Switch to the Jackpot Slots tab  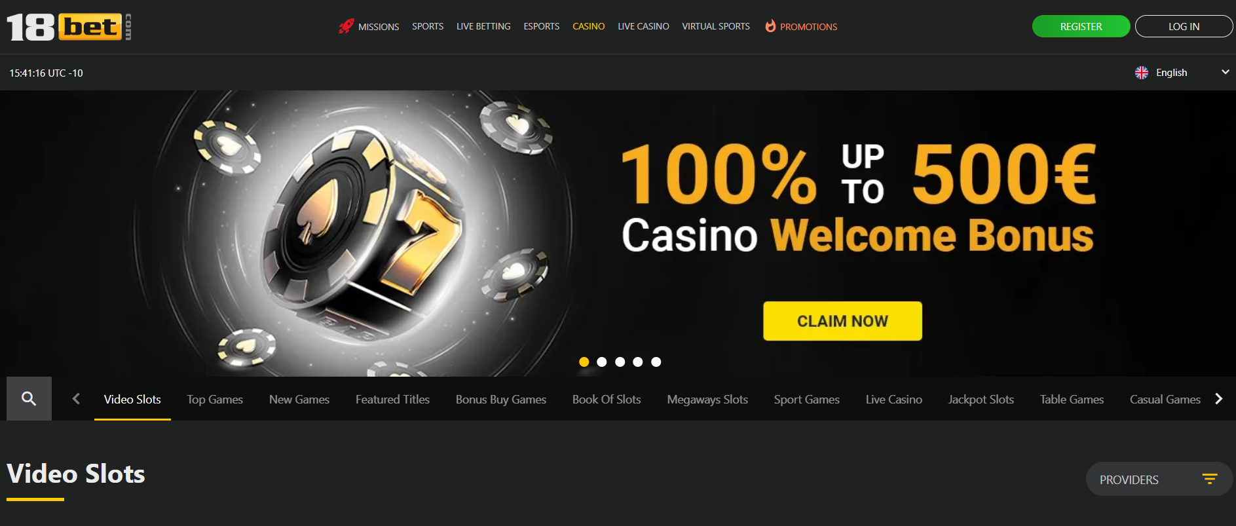point(981,399)
